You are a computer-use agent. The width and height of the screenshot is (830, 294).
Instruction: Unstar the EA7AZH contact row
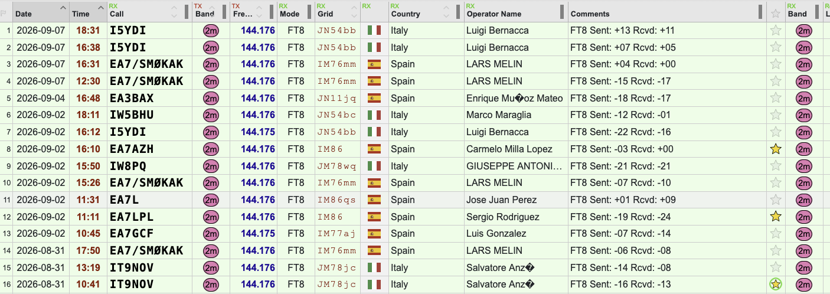click(776, 149)
